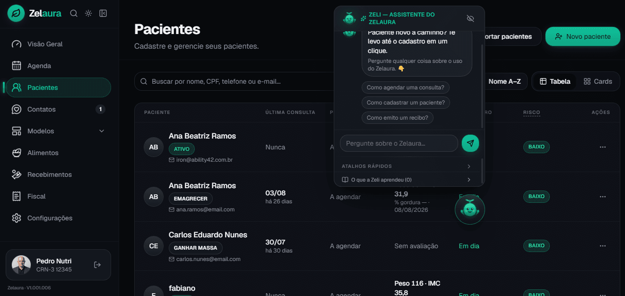
Task: Switch to Tabela view
Action: (555, 81)
